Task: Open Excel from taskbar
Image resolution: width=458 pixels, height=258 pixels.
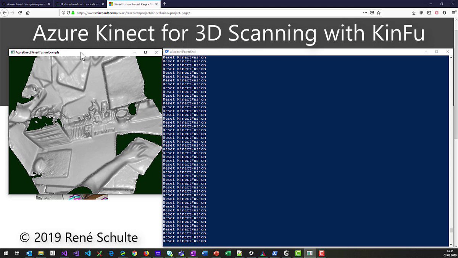Action: pyautogui.click(x=228, y=253)
